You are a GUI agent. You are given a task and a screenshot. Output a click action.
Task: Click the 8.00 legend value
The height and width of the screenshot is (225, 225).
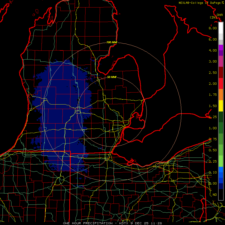pyautogui.click(x=213, y=28)
